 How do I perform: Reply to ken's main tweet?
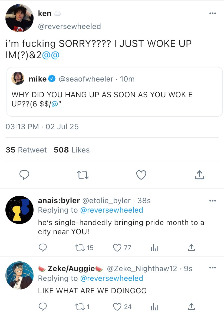click(x=24, y=175)
